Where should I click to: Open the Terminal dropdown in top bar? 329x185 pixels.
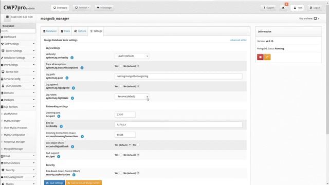click(x=82, y=8)
